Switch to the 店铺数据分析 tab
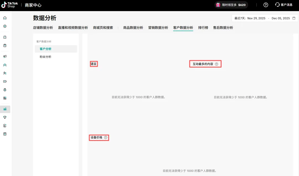Screen dimensions: 299x176 click(x=43, y=28)
